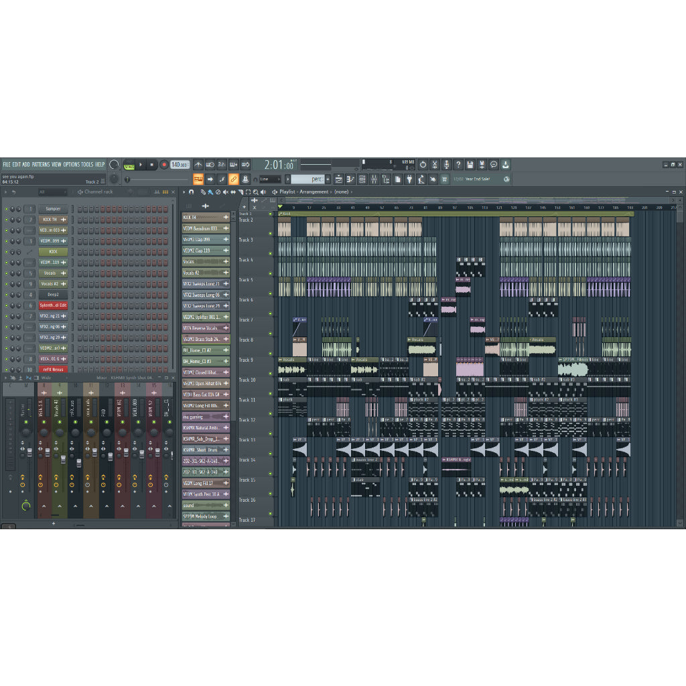Image resolution: width=686 pixels, height=686 pixels.
Task: Open the PATTERNS menu
Action: click(41, 164)
